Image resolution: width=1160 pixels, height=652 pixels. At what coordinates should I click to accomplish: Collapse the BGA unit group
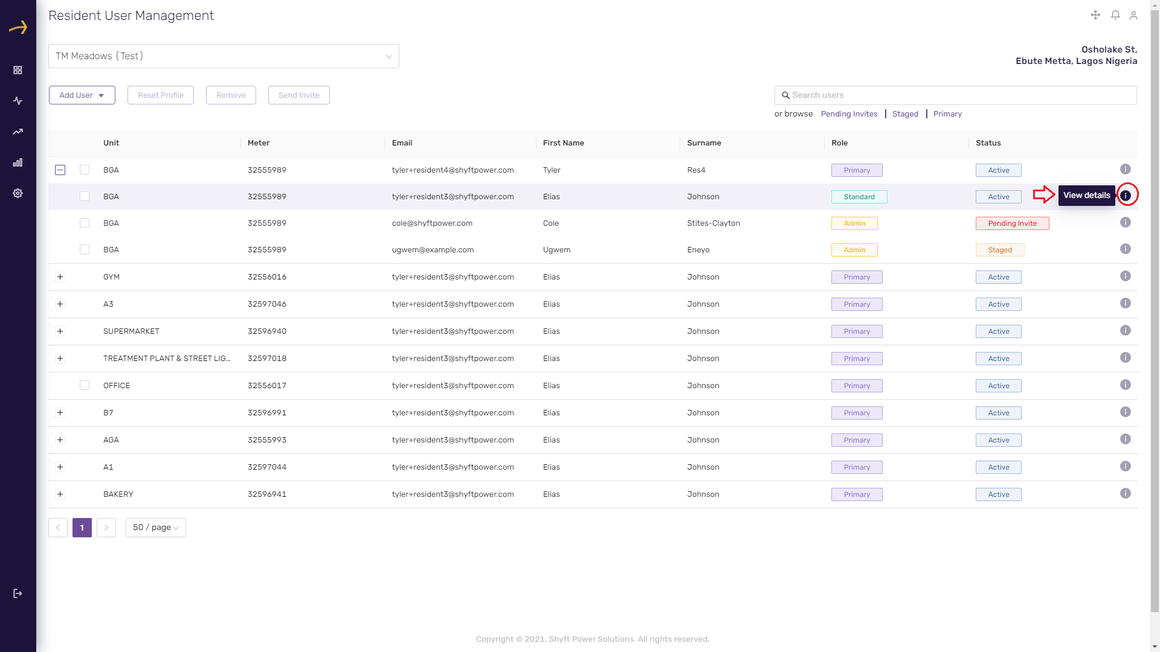pos(60,170)
